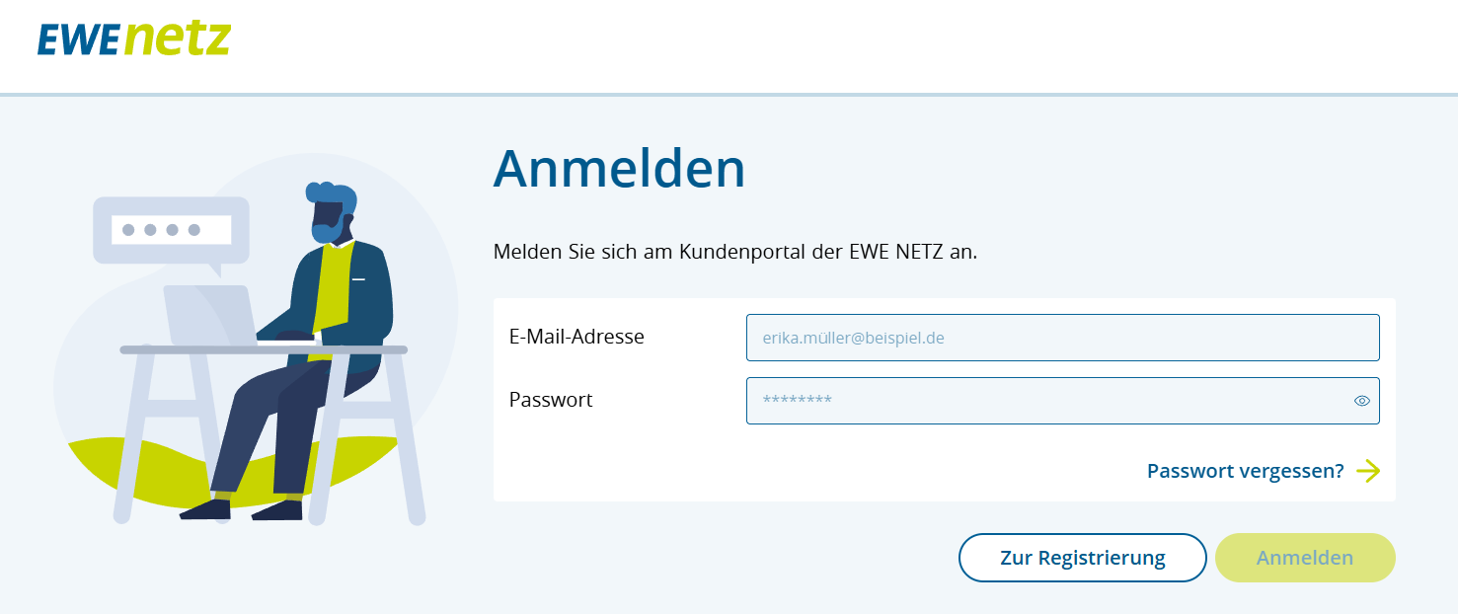This screenshot has height=614, width=1458.
Task: Click into the Passwort input field
Action: click(x=1046, y=401)
